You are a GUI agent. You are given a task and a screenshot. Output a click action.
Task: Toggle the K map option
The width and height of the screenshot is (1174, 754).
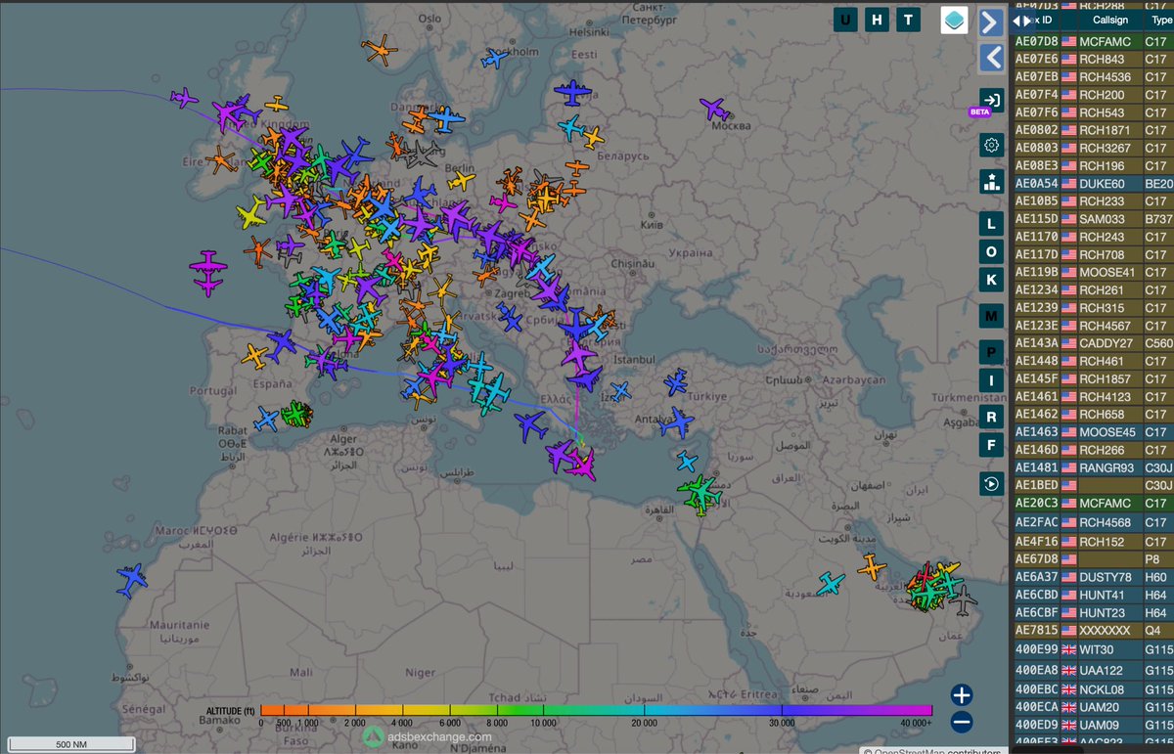(991, 280)
